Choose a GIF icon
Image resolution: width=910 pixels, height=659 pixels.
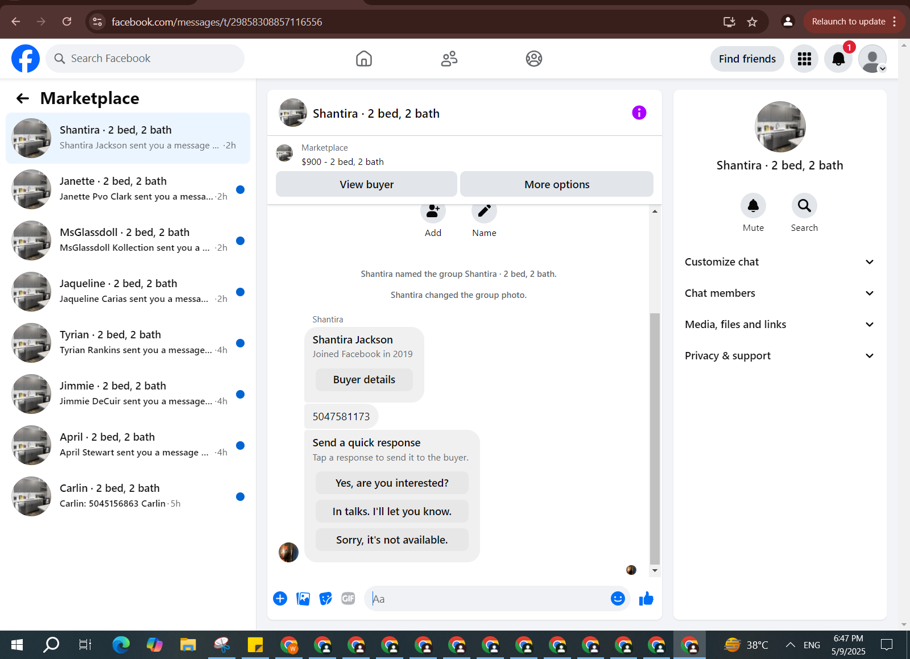[348, 598]
